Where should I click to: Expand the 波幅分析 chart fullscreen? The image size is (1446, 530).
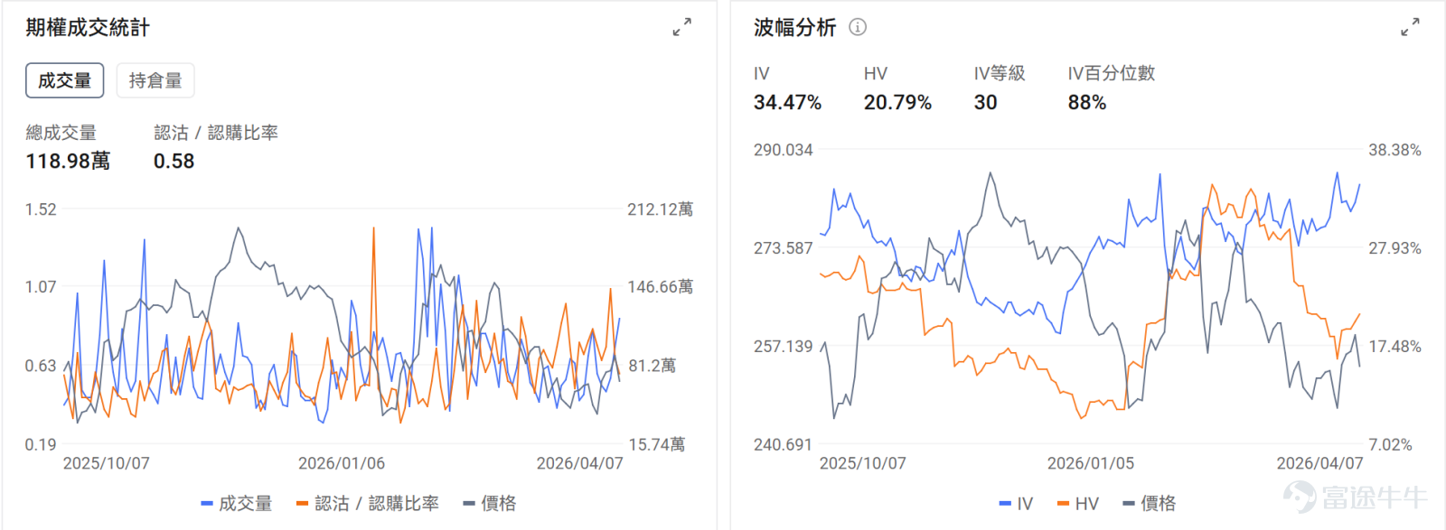pos(1410,27)
